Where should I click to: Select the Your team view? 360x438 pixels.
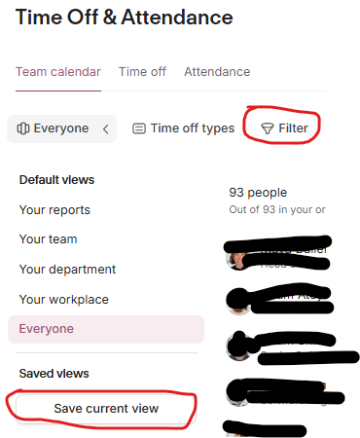coord(49,239)
